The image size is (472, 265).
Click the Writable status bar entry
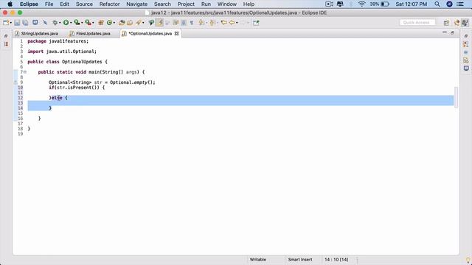click(257, 260)
